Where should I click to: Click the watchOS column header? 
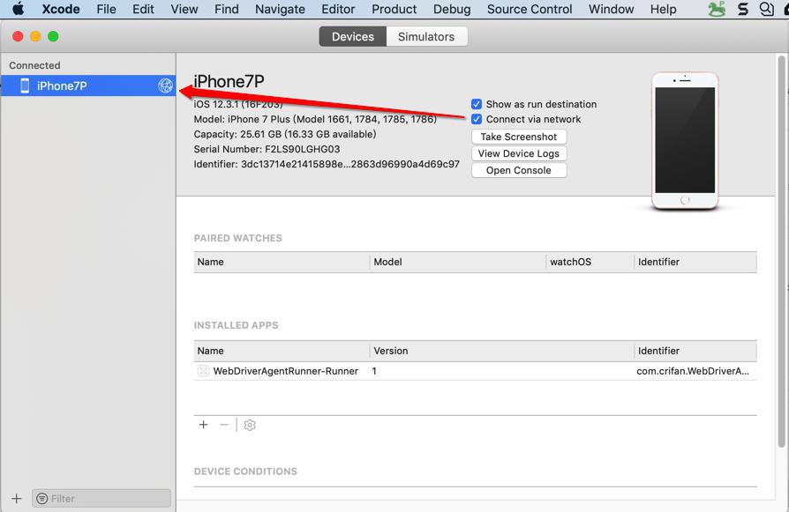590,262
